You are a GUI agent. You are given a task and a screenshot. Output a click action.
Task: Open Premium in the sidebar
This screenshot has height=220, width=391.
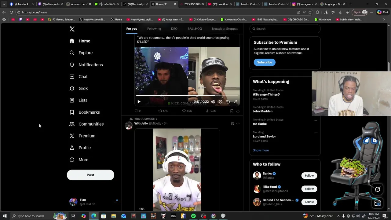(x=82, y=136)
